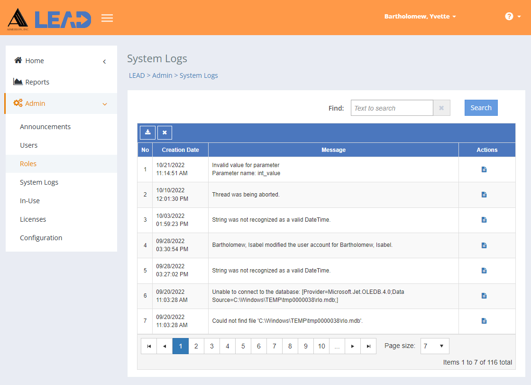
Task: Open the Configuration menu item
Action: coord(41,237)
